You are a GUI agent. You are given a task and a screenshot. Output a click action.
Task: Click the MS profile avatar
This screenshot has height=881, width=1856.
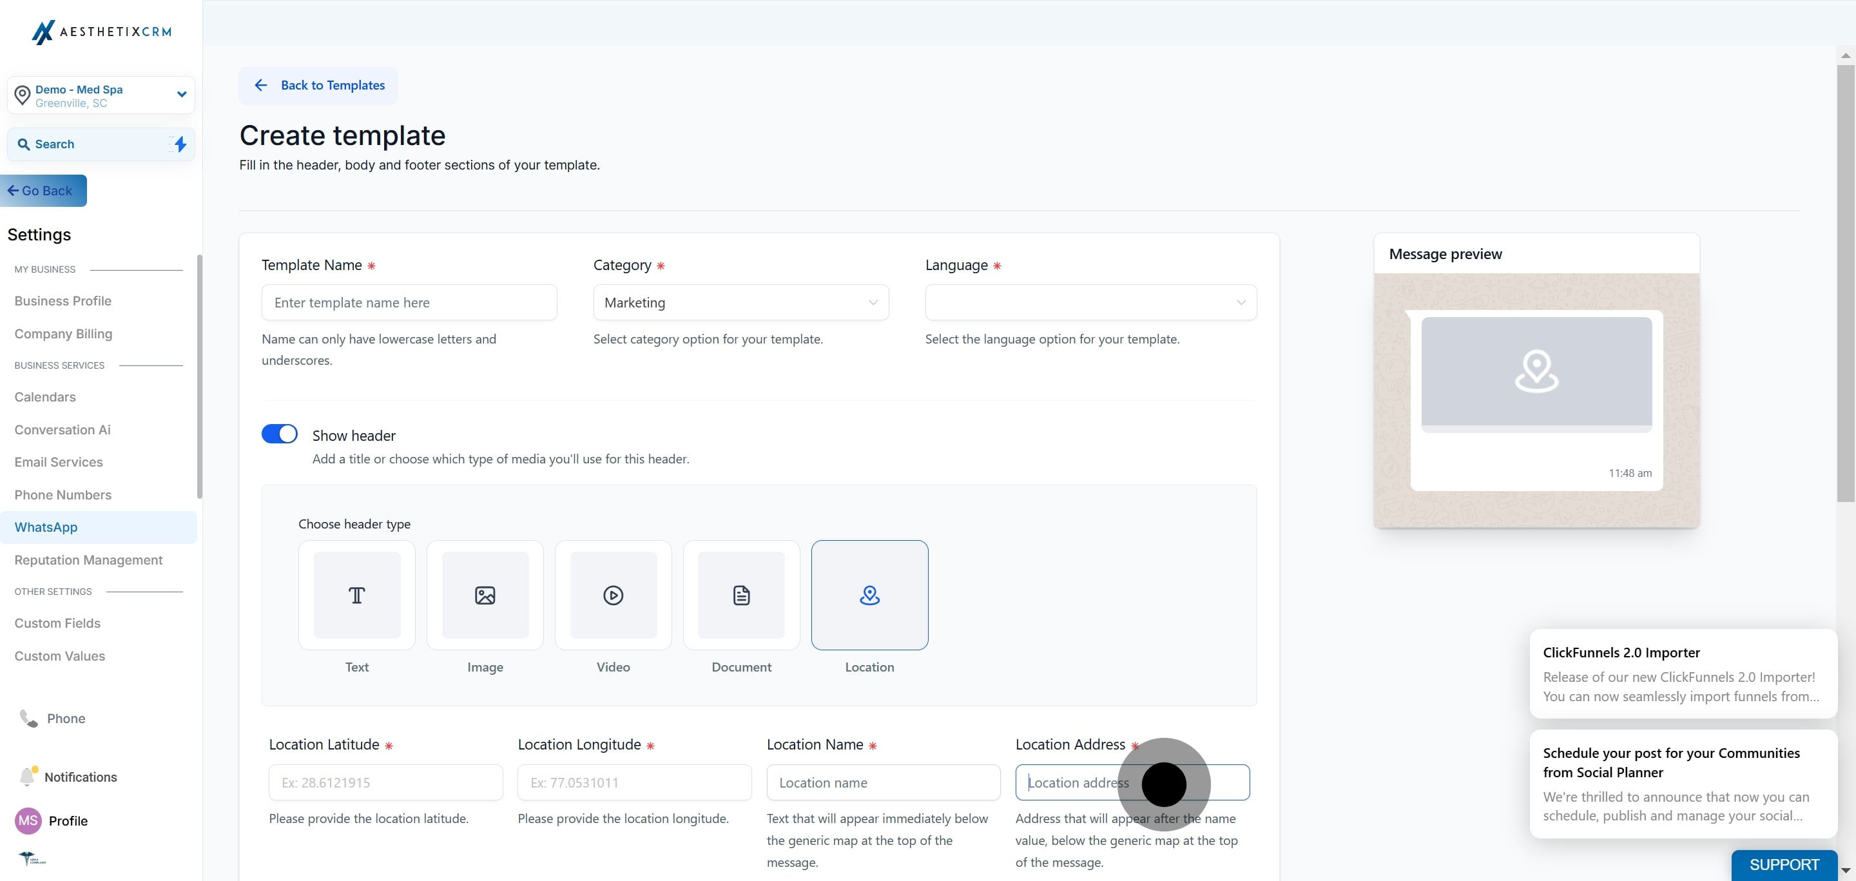point(28,820)
